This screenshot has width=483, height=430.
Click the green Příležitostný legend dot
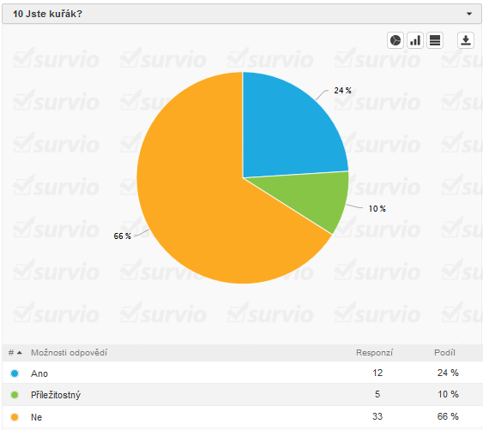click(15, 395)
